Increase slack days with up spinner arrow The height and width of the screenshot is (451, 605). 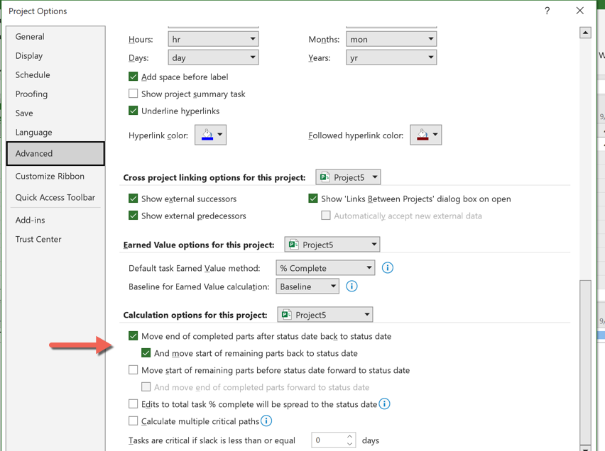pyautogui.click(x=349, y=436)
